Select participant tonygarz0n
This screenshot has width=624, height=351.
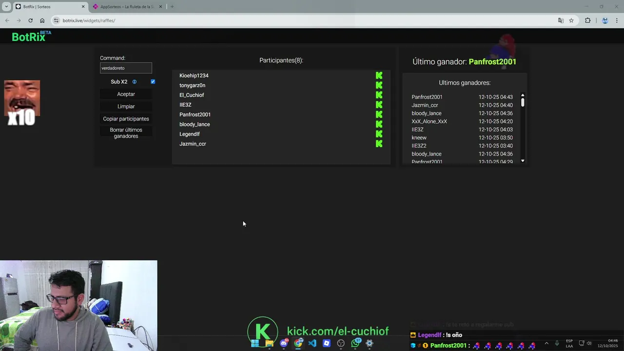click(192, 85)
